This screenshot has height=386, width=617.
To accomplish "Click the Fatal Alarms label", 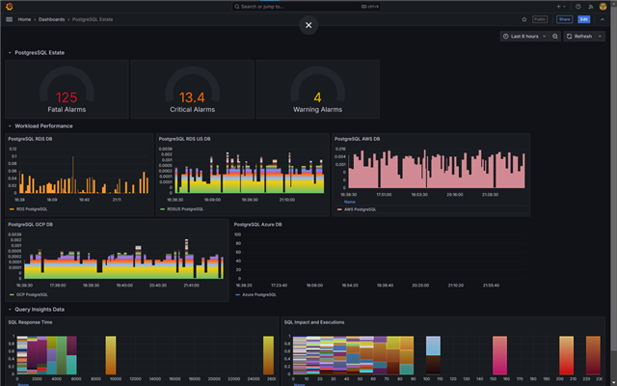I will (x=67, y=109).
